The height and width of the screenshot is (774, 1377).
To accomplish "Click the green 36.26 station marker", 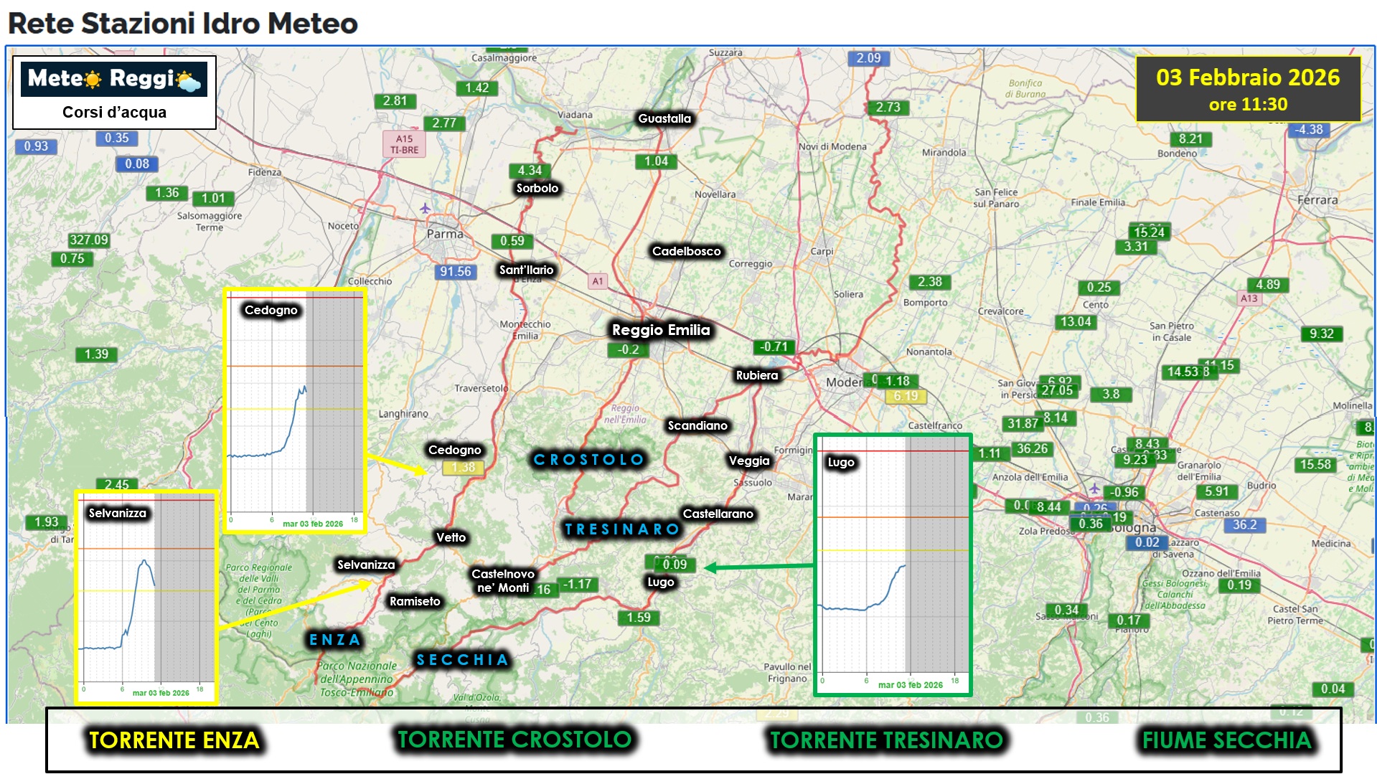I will point(1032,449).
